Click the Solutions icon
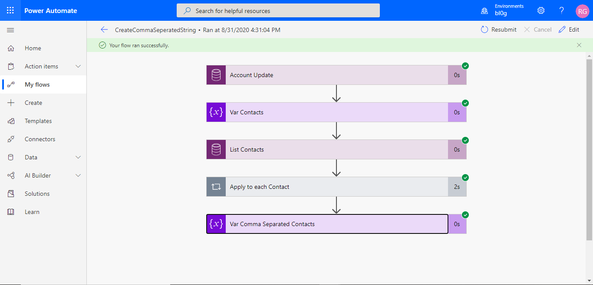This screenshot has width=593, height=285. click(11, 194)
